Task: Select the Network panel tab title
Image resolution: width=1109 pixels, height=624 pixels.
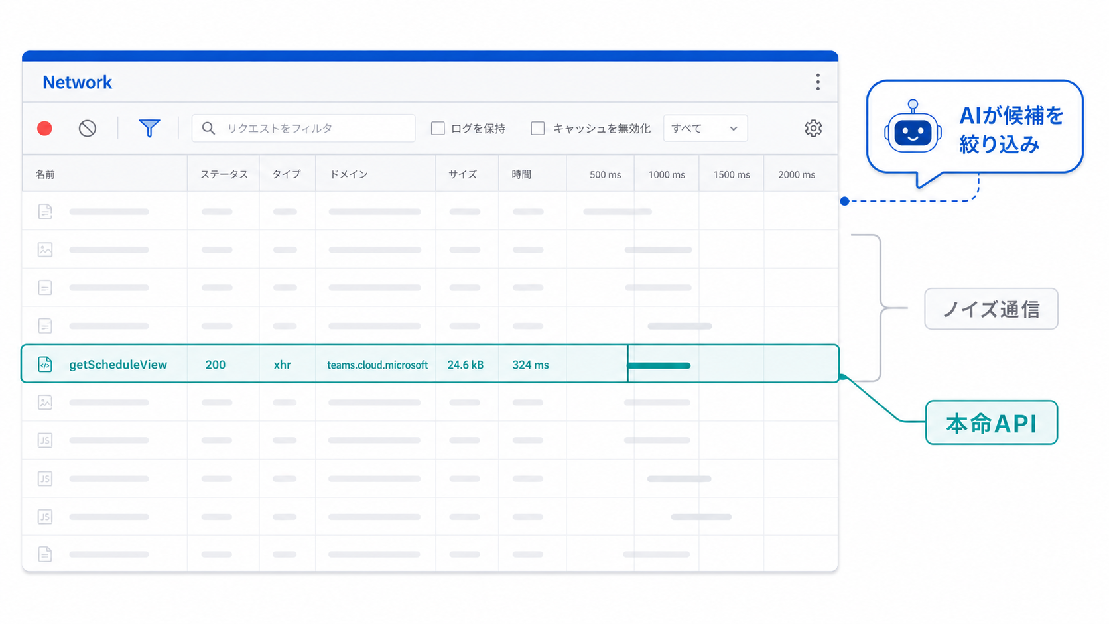Action: click(78, 82)
